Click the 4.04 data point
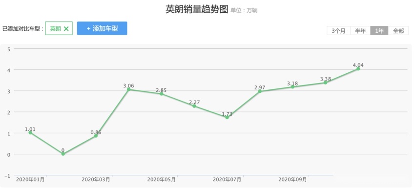The height and width of the screenshot is (188, 416). coord(358,69)
